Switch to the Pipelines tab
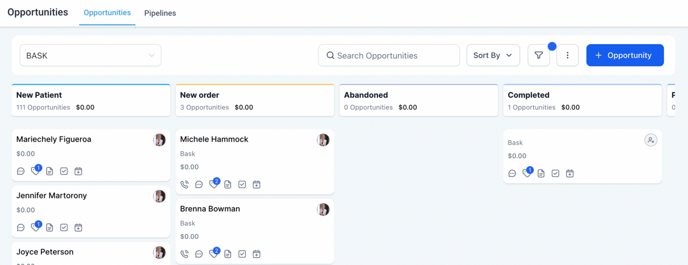Image resolution: width=688 pixels, height=265 pixels. coord(160,13)
